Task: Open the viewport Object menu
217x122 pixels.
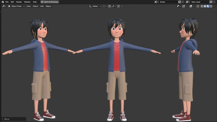Action: [48, 6]
